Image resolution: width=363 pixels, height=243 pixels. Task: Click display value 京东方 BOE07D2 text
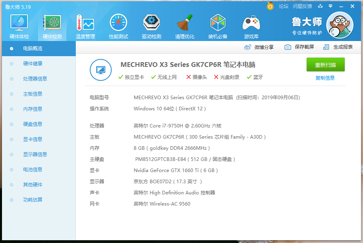click(x=168, y=182)
